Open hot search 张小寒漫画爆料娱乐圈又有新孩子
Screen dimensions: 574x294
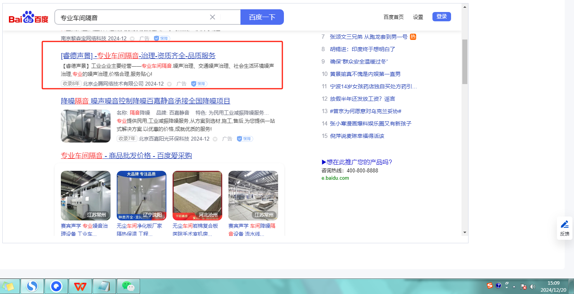(x=371, y=124)
